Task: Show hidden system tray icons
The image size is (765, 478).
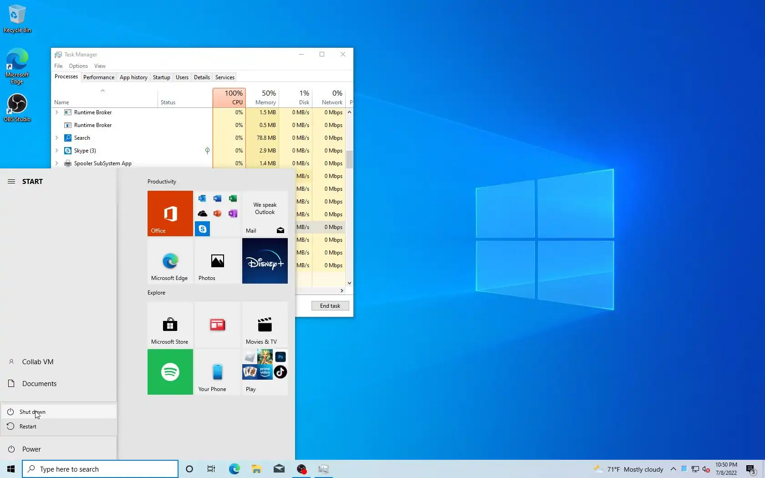Action: click(673, 469)
